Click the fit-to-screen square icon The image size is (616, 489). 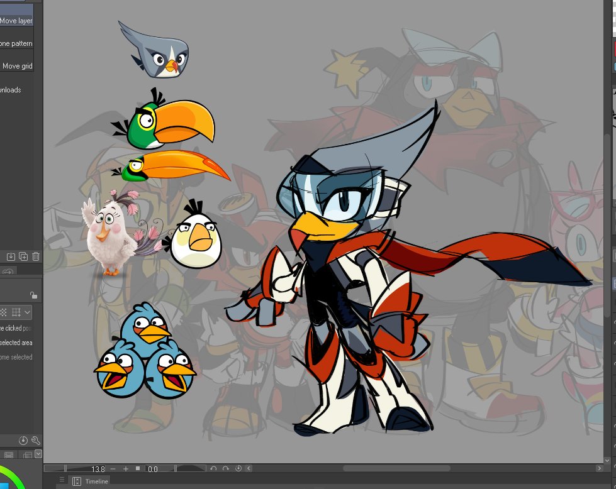point(138,468)
